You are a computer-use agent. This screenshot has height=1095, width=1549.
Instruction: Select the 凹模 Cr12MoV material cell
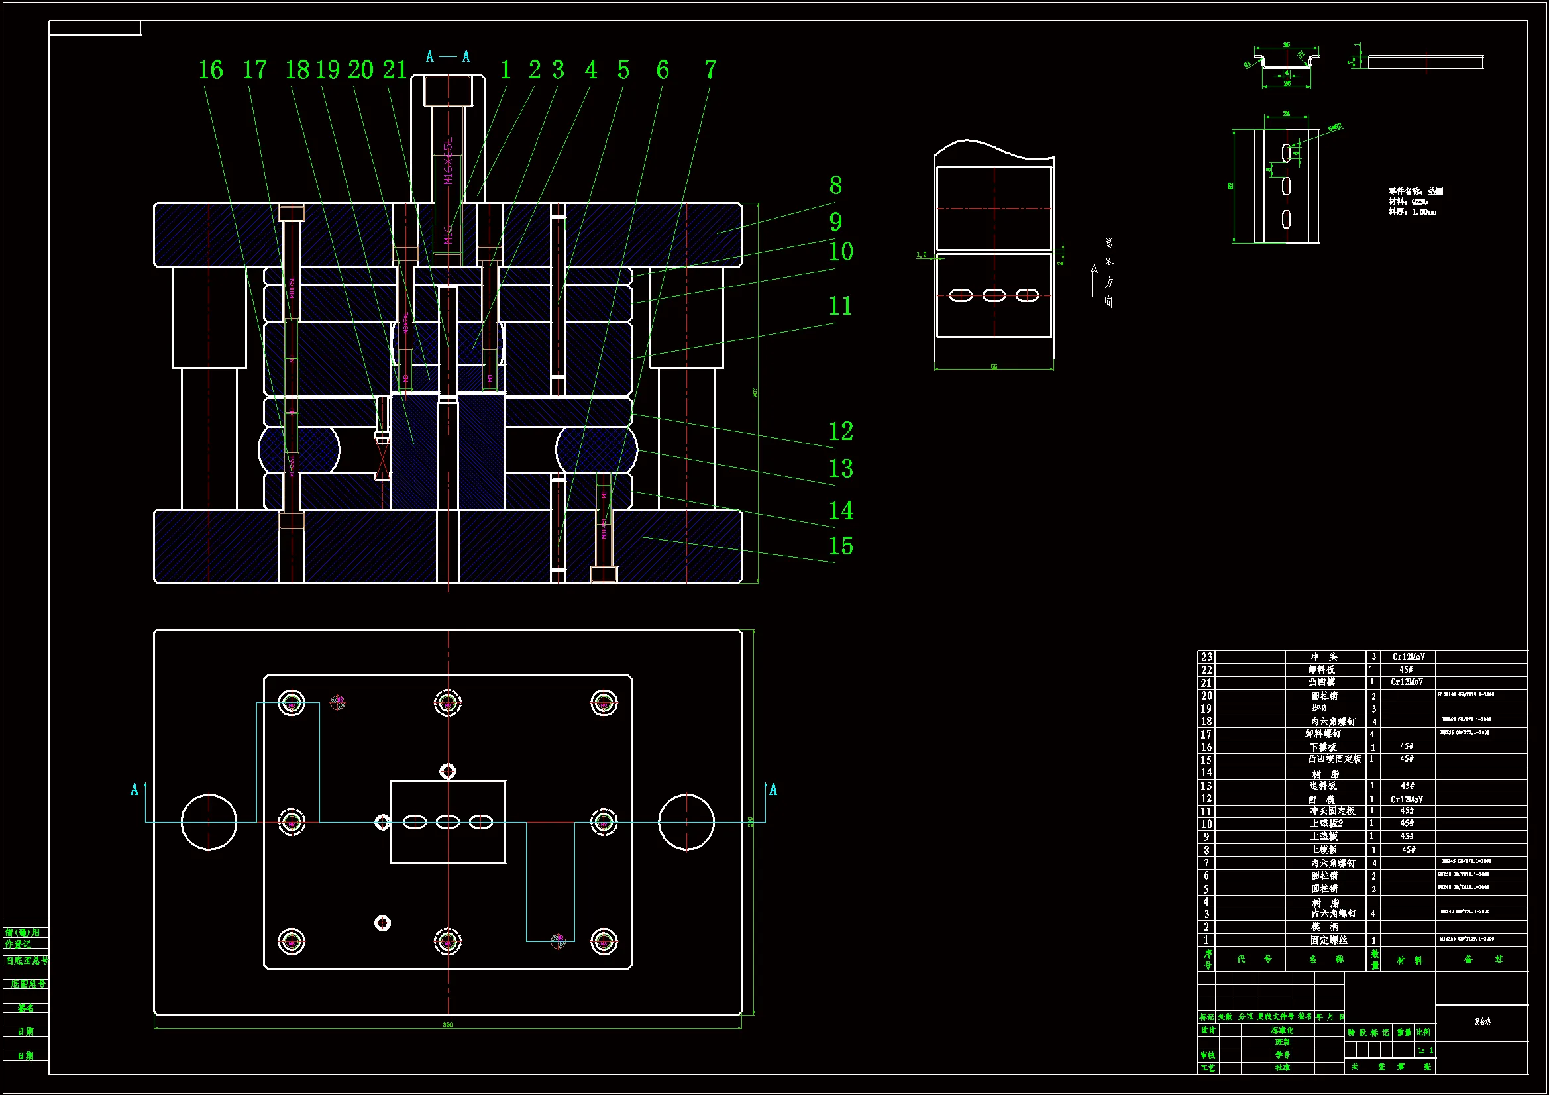1407,799
